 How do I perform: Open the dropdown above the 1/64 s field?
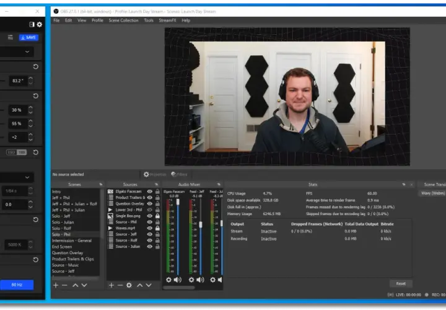coord(17,177)
